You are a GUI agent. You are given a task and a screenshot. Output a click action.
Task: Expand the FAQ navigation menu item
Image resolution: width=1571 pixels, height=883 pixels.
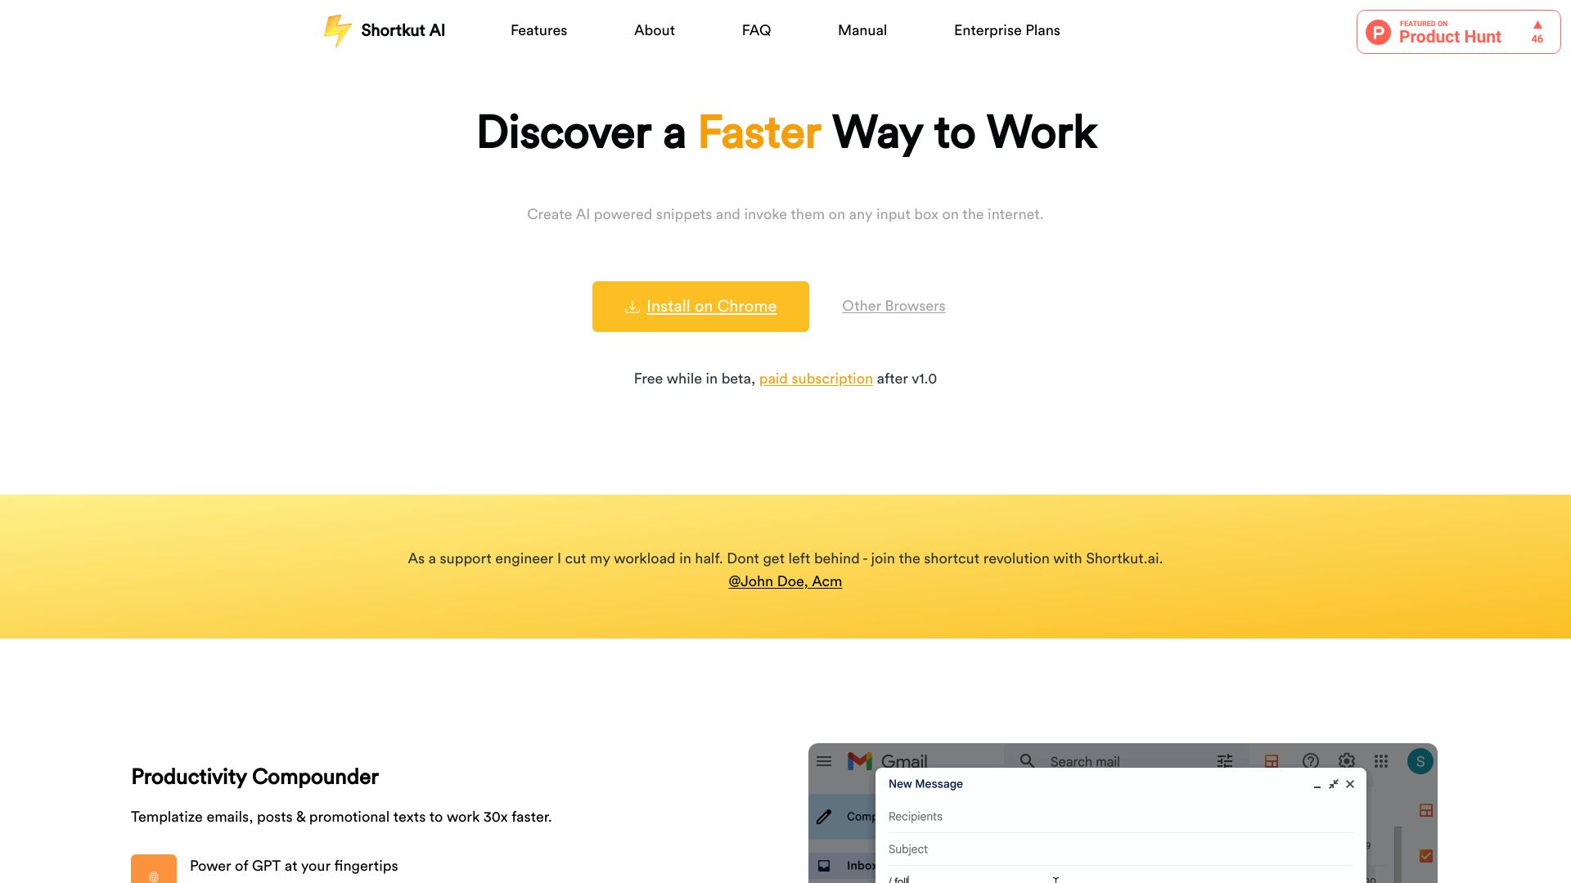755,30
